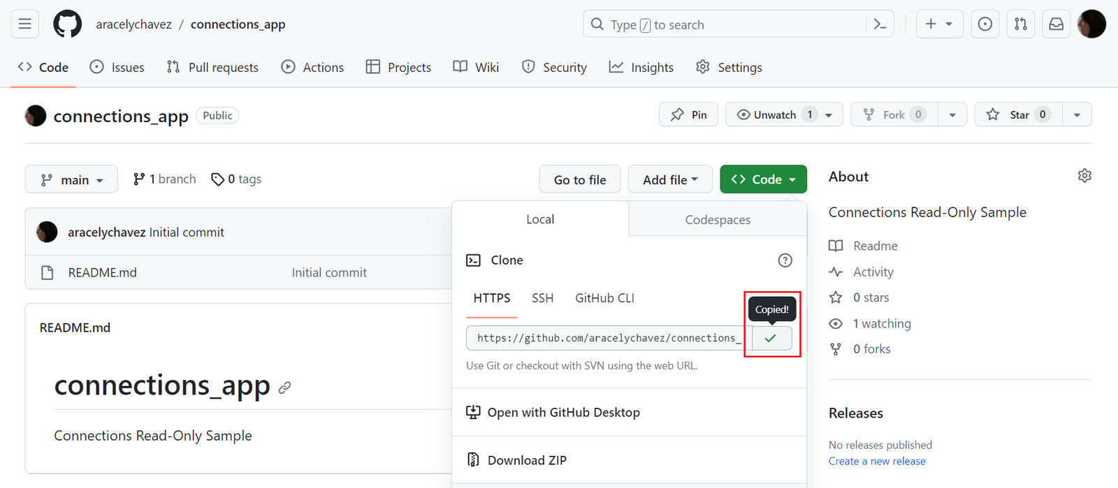1118x488 pixels.
Task: Click the clone URL text field
Action: coord(609,338)
